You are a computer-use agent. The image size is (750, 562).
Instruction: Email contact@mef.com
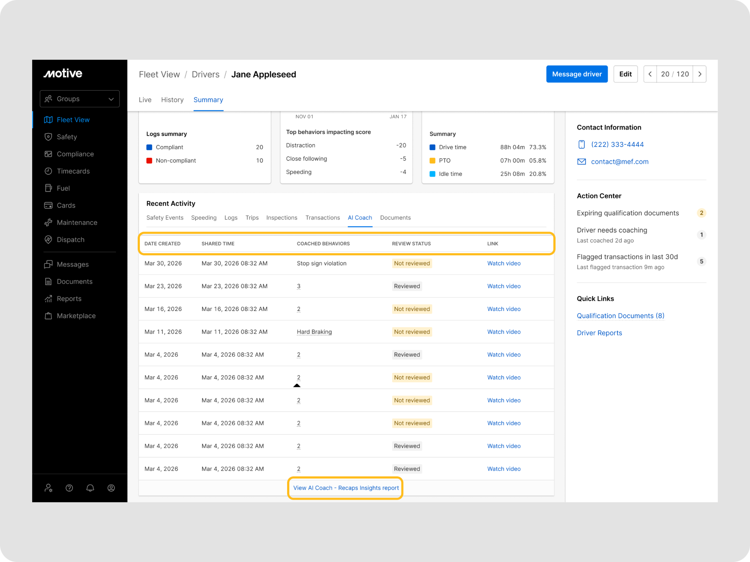(x=620, y=162)
